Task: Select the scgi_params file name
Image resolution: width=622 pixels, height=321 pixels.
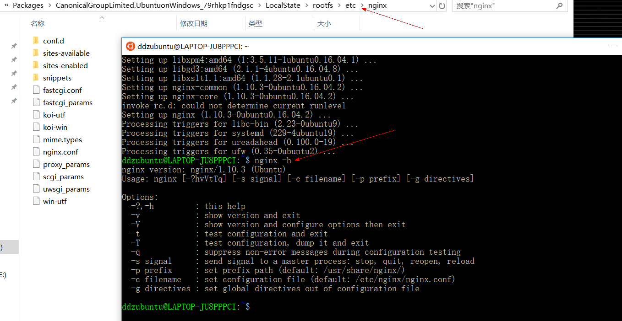Action: tap(63, 177)
